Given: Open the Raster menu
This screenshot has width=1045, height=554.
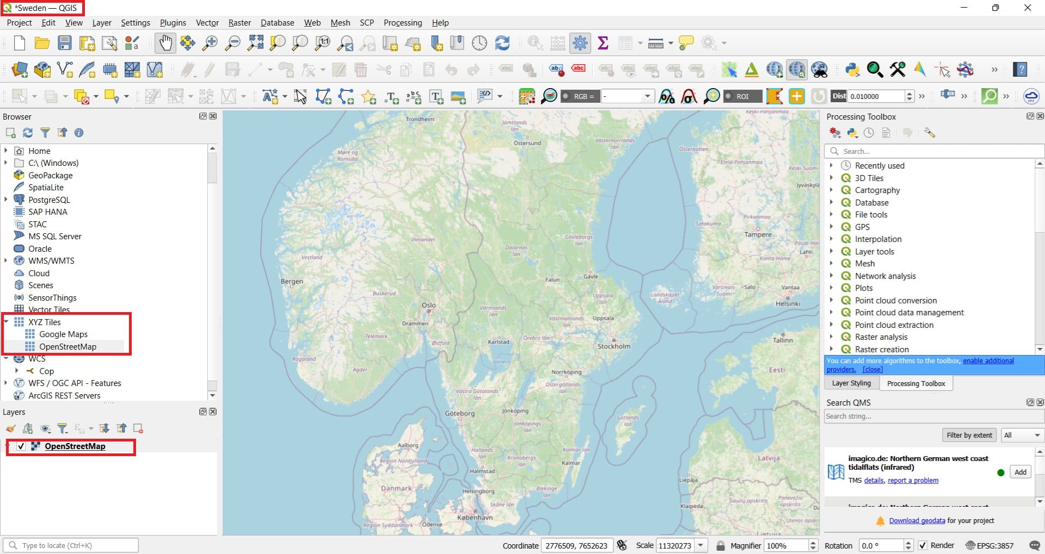Looking at the screenshot, I should 239,23.
